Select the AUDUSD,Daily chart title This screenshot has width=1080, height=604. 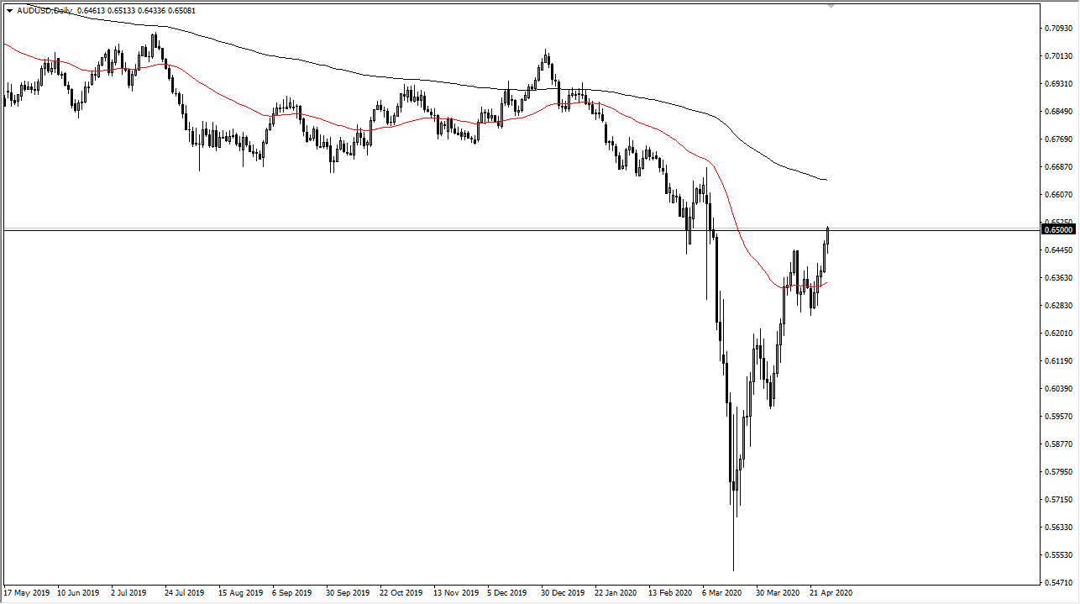[45, 10]
